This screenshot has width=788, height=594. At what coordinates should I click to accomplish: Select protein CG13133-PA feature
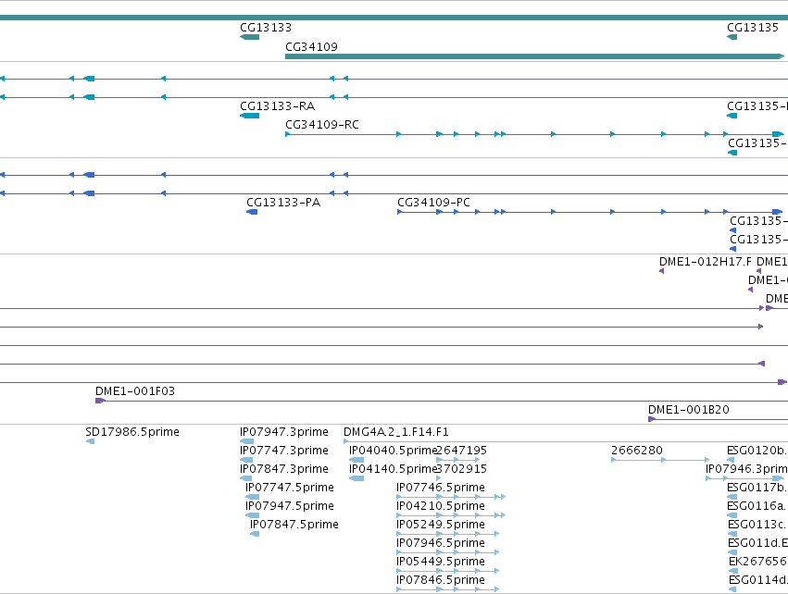pyautogui.click(x=252, y=212)
